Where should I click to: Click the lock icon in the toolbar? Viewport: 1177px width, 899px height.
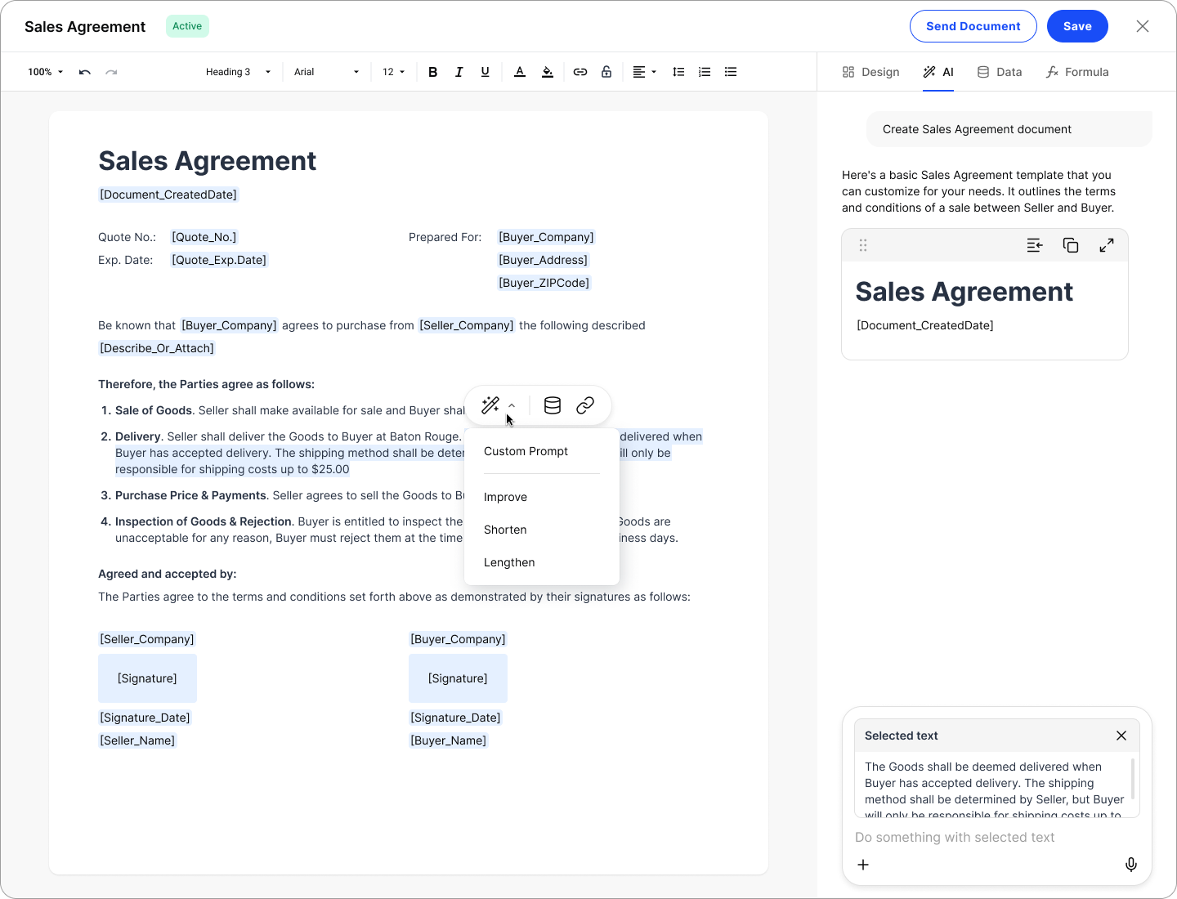point(606,72)
